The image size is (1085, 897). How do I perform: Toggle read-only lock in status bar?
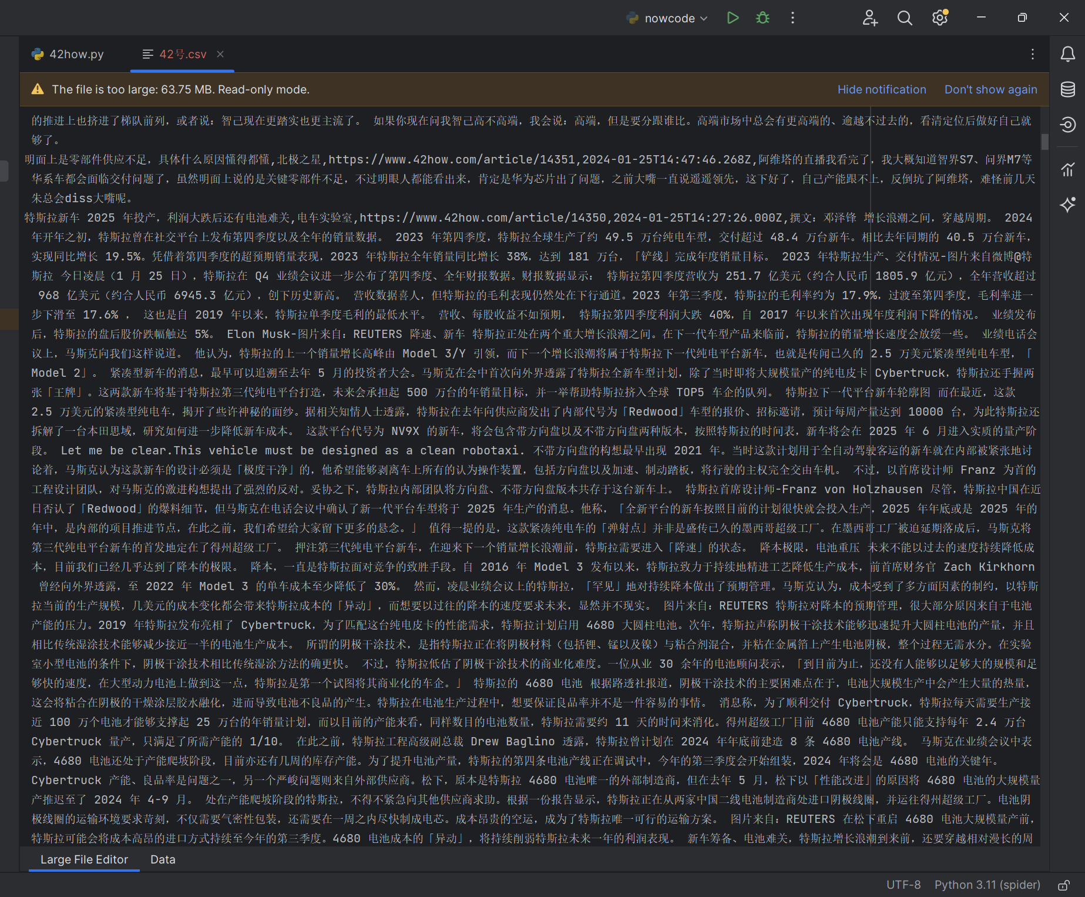tap(1063, 885)
